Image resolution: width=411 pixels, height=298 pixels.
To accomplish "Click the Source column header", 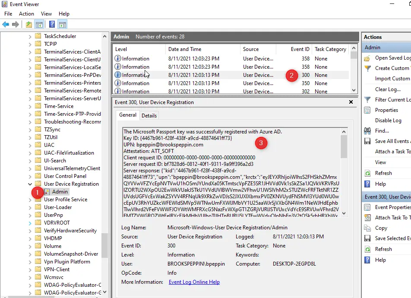I will tap(258, 49).
